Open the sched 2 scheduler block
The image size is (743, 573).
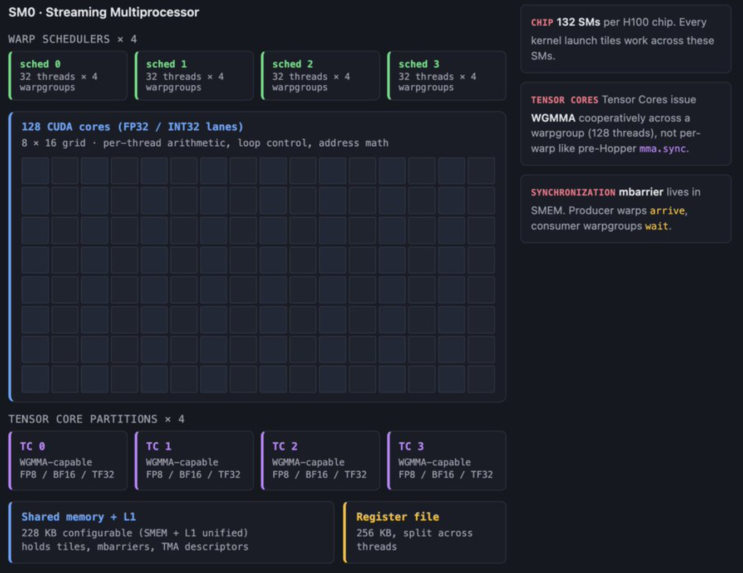(x=321, y=76)
